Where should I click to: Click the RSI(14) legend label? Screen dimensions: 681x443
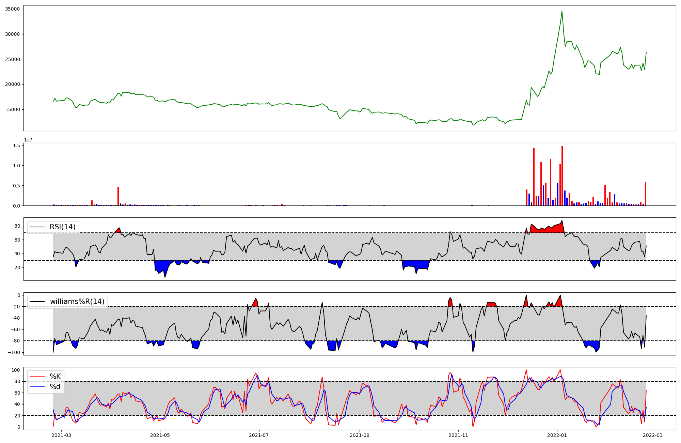tap(63, 227)
